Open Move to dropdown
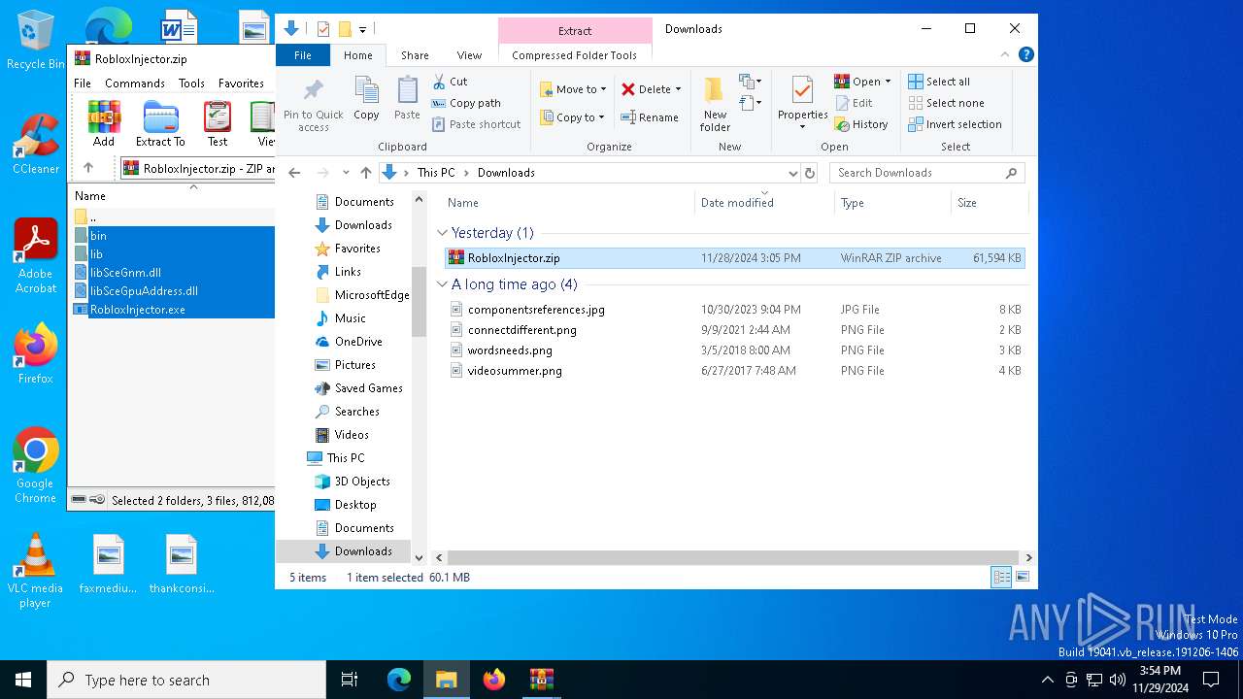Screen dimensions: 1243x699 pos(573,89)
